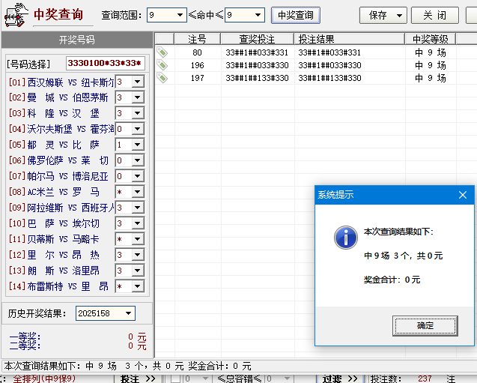
Task: Open the 命中 maximum dropdown
Action: click(258, 15)
